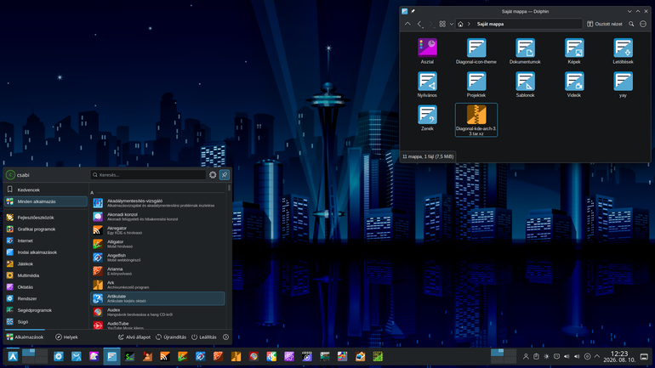Open the Dolphin search icon
Image resolution: width=655 pixels, height=368 pixels.
click(631, 24)
